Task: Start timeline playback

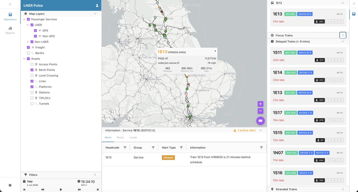Action: coord(61,189)
